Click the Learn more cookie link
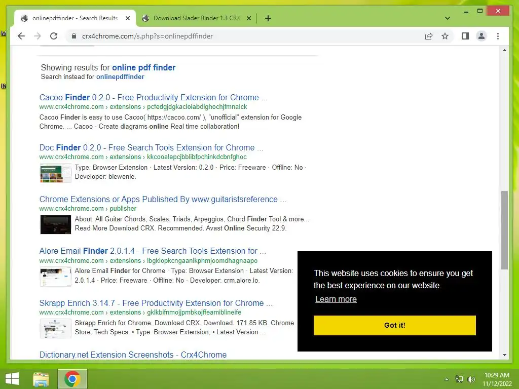The width and height of the screenshot is (519, 389). point(336,299)
